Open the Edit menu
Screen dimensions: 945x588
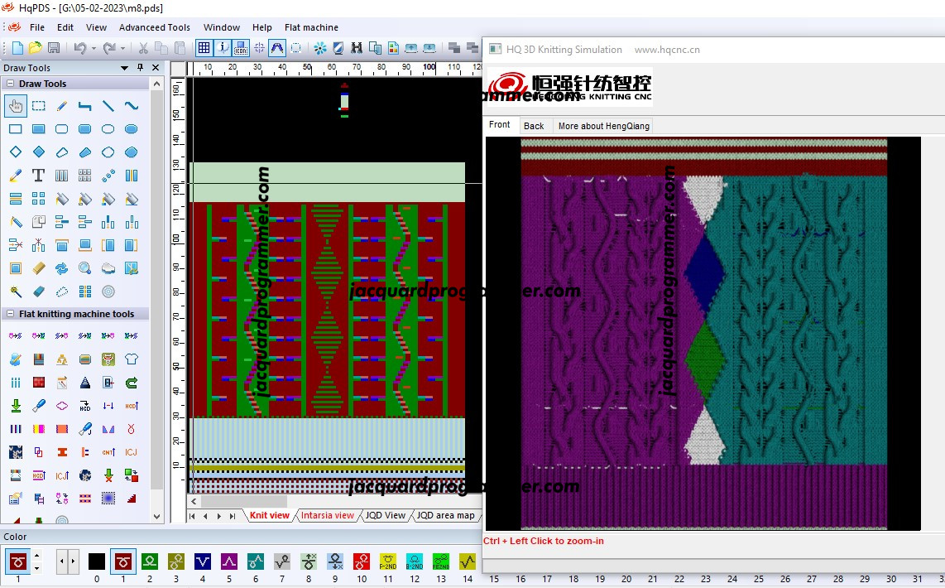(65, 27)
